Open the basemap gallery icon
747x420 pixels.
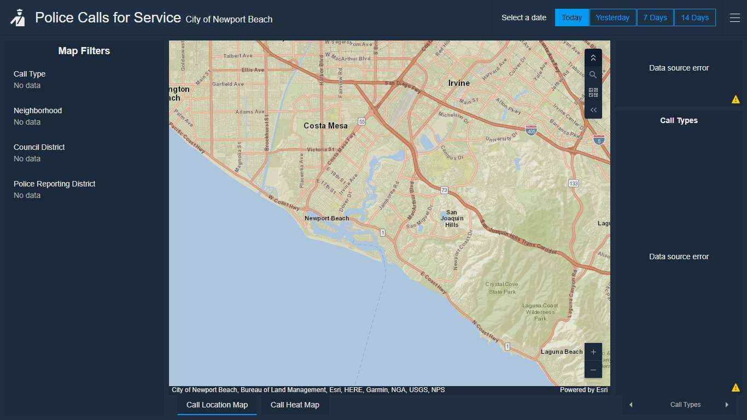(593, 92)
